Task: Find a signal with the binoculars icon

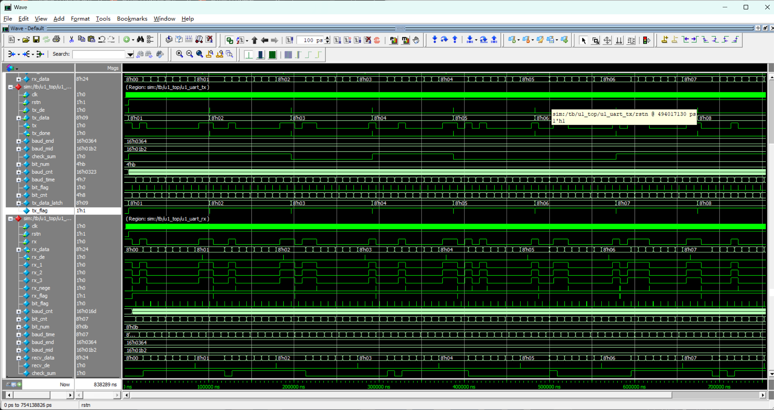Action: (x=140, y=40)
